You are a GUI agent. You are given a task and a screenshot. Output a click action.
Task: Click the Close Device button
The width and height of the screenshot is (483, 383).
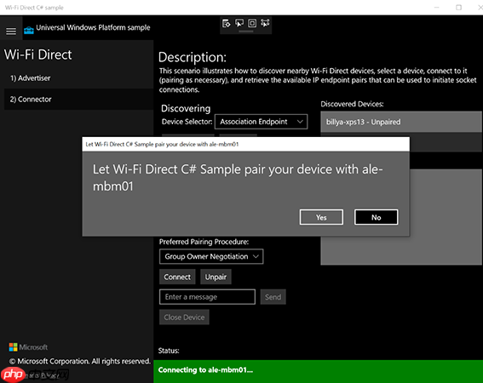(184, 317)
